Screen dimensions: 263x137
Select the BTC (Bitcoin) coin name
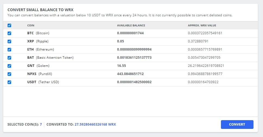click(38, 33)
